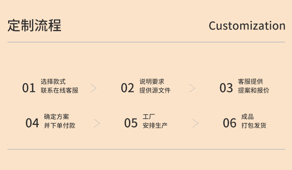The image size is (292, 170).
Task: Click the 提案和报价 text
Action: click(x=254, y=91)
